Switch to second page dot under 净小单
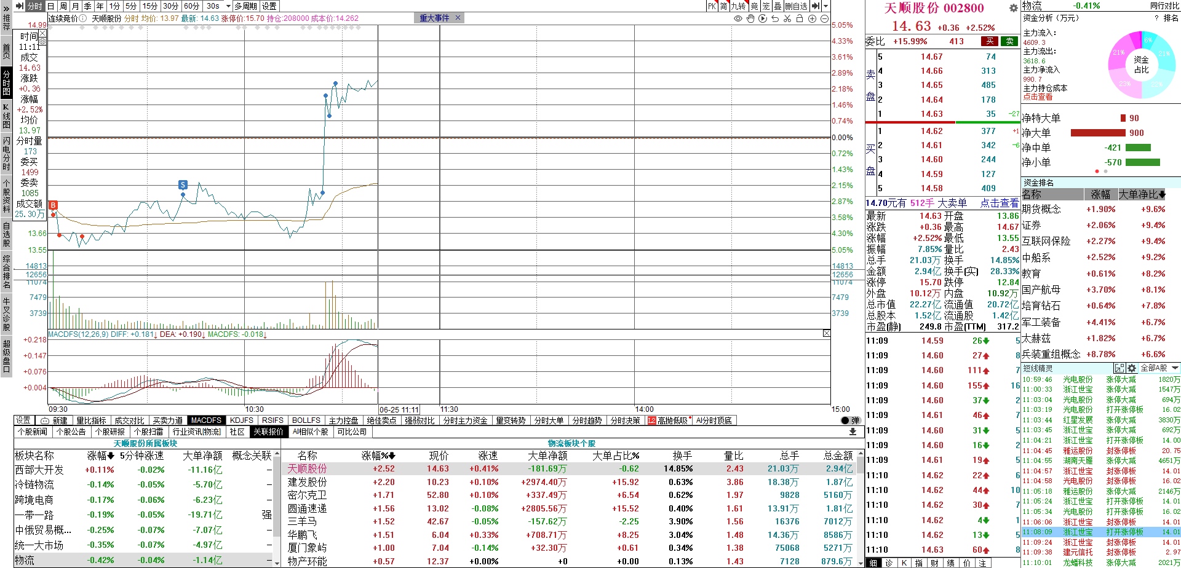Viewport: 1181px width, 568px height. click(1105, 172)
